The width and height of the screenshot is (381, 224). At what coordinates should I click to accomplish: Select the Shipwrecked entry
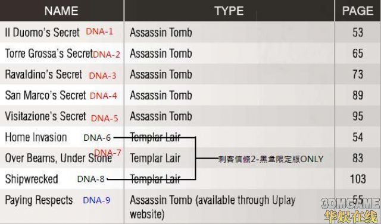point(32,179)
